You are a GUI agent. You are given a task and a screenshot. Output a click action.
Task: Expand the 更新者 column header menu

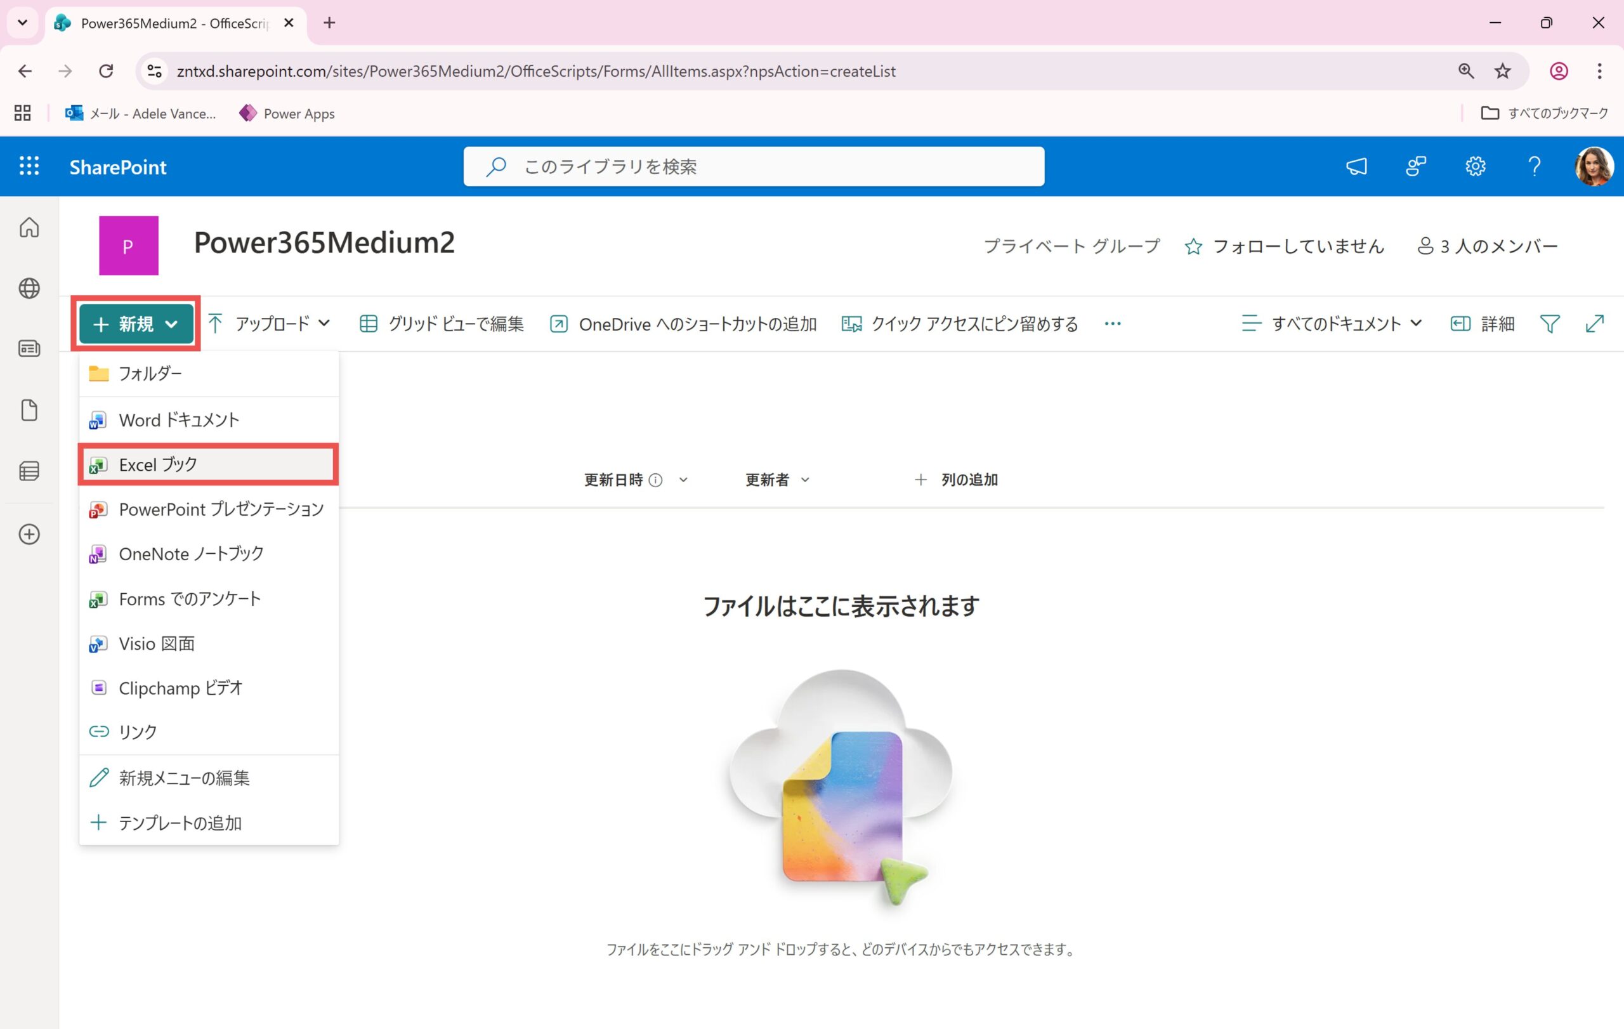(x=777, y=480)
